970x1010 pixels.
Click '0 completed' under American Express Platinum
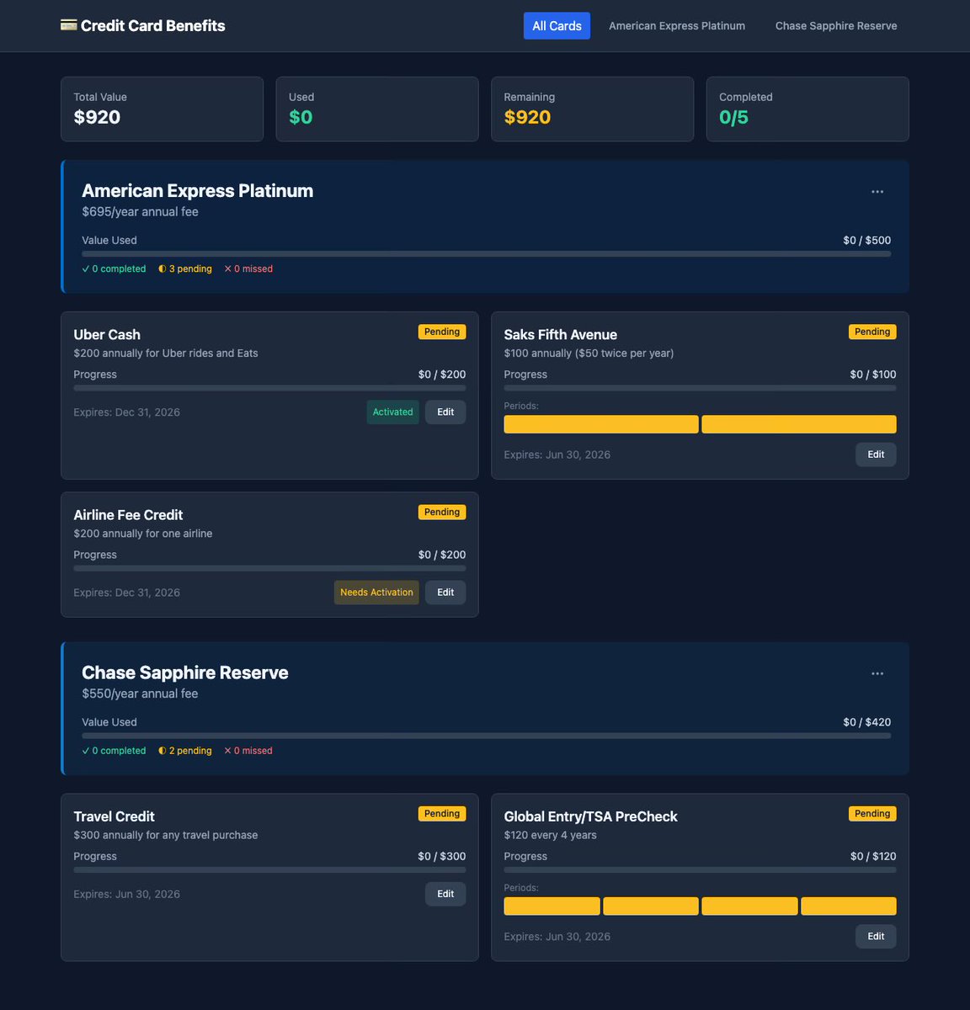point(114,269)
